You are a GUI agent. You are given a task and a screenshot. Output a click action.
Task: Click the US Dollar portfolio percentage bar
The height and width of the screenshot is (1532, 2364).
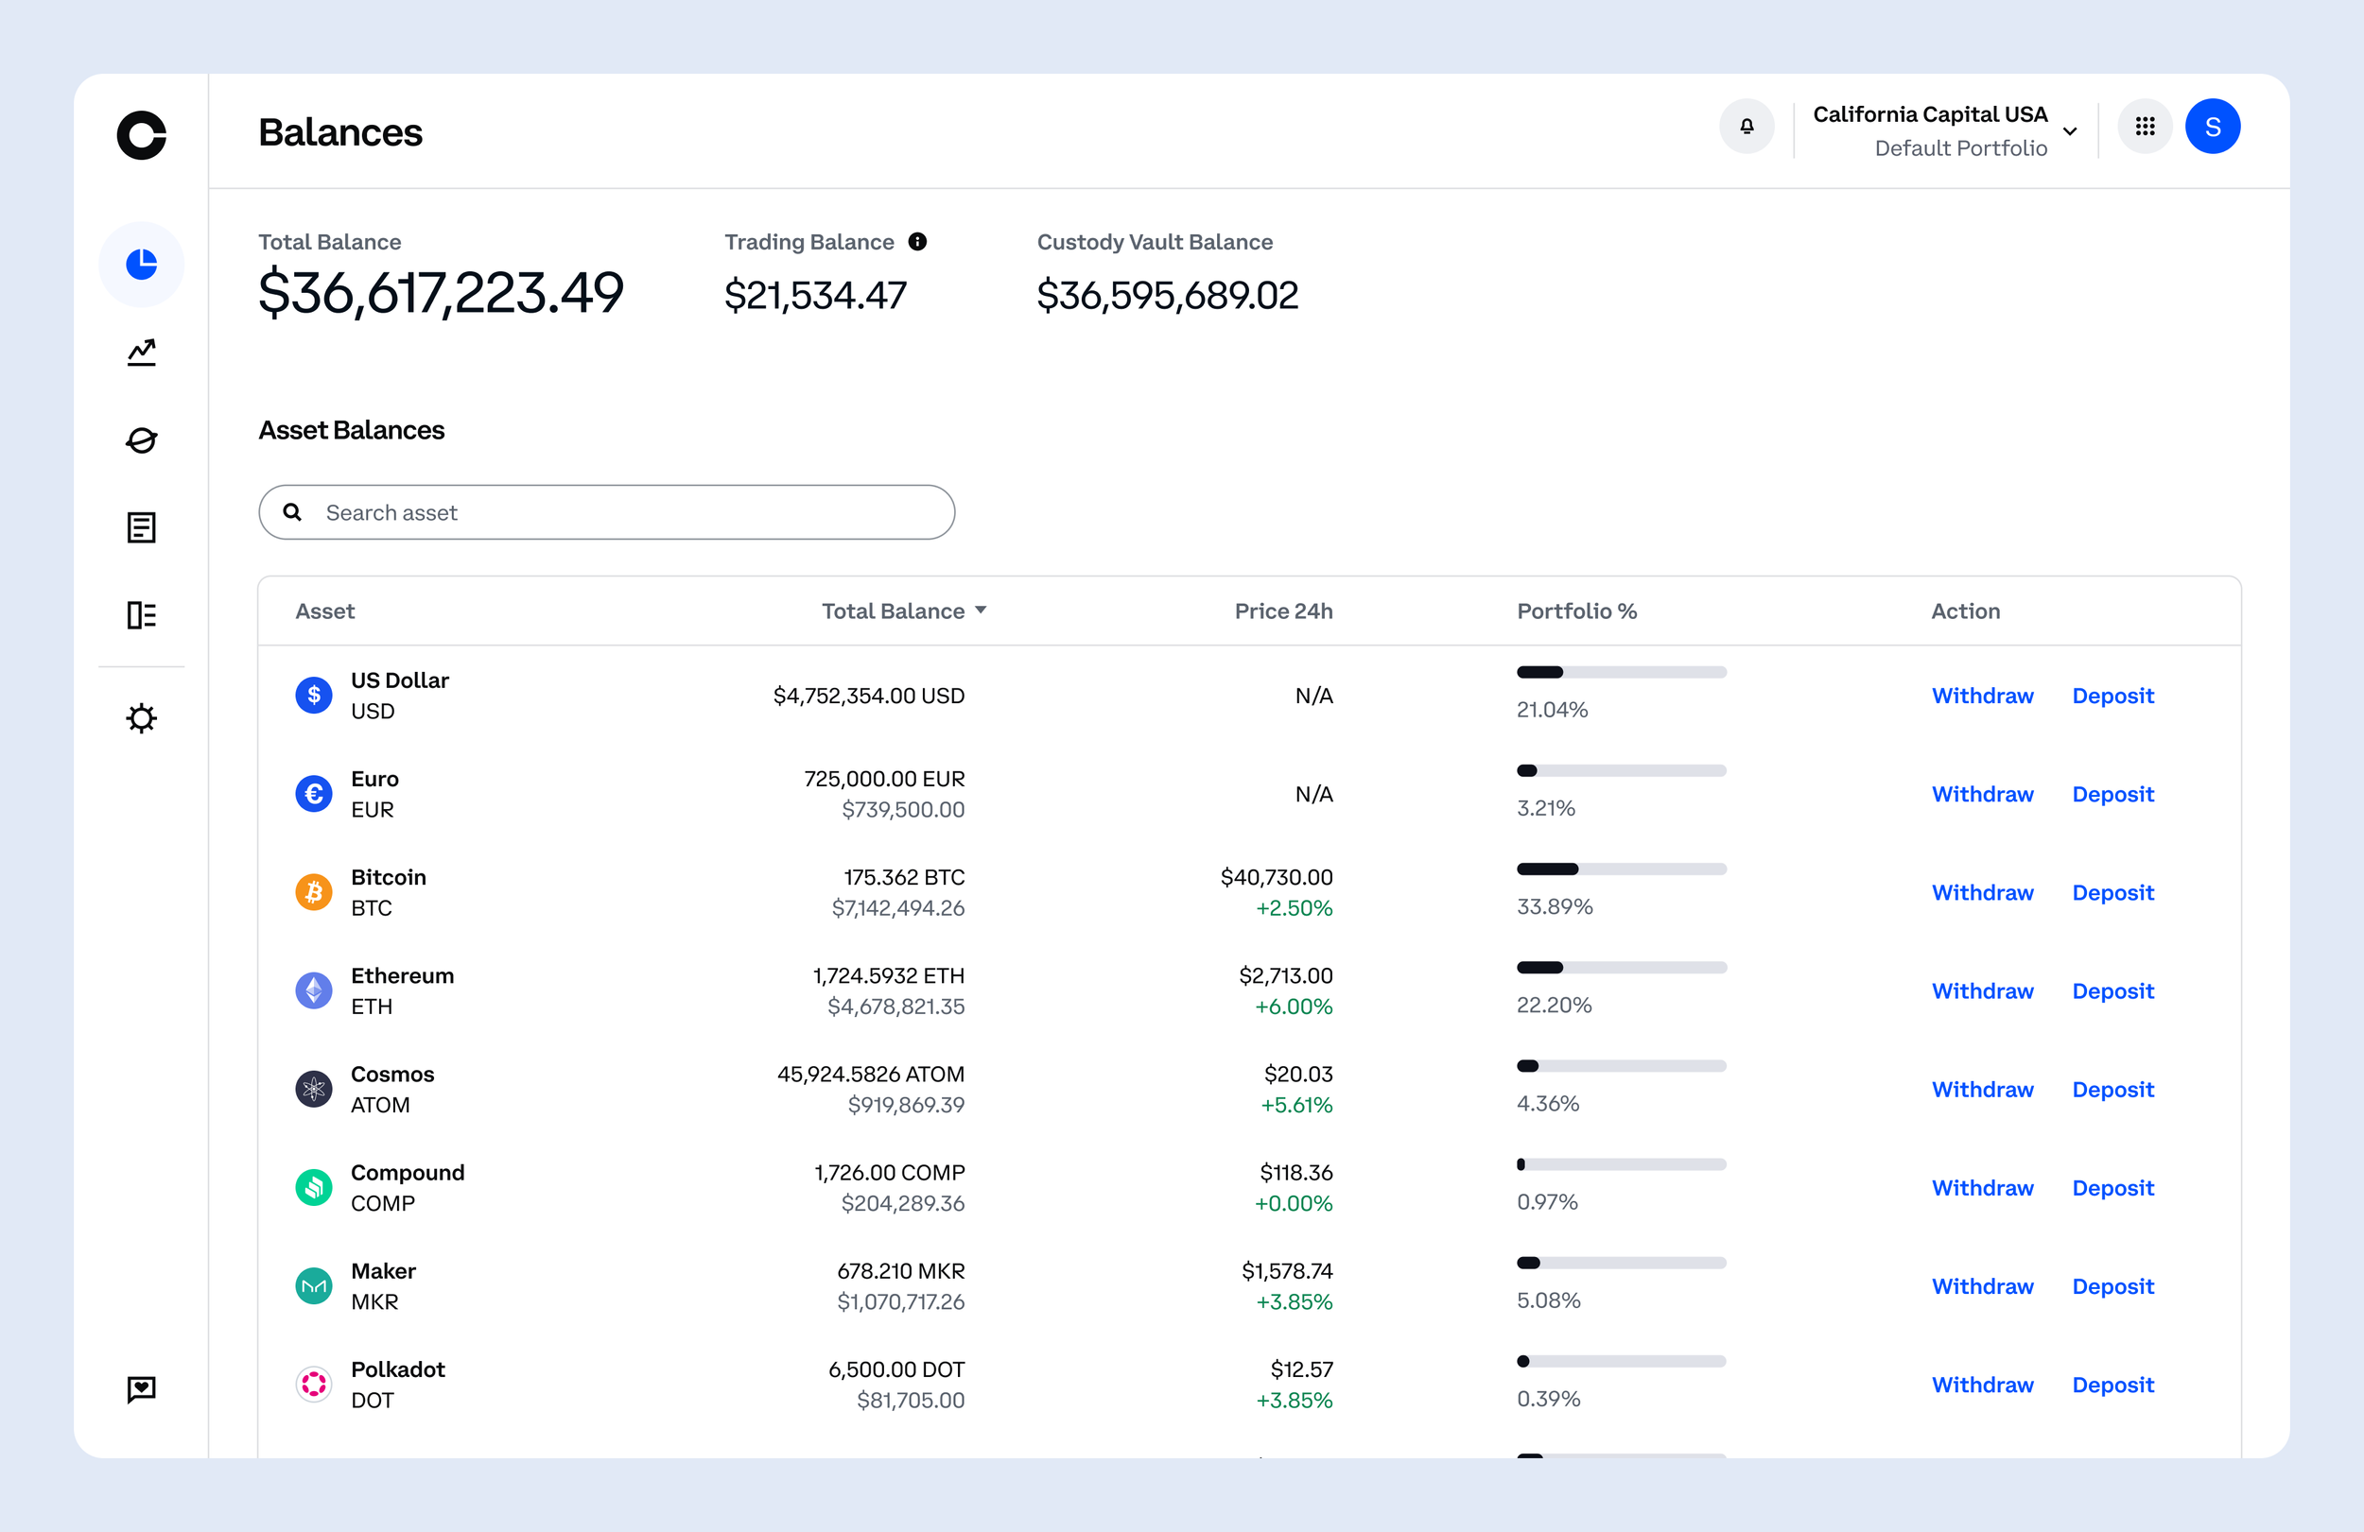(1621, 672)
